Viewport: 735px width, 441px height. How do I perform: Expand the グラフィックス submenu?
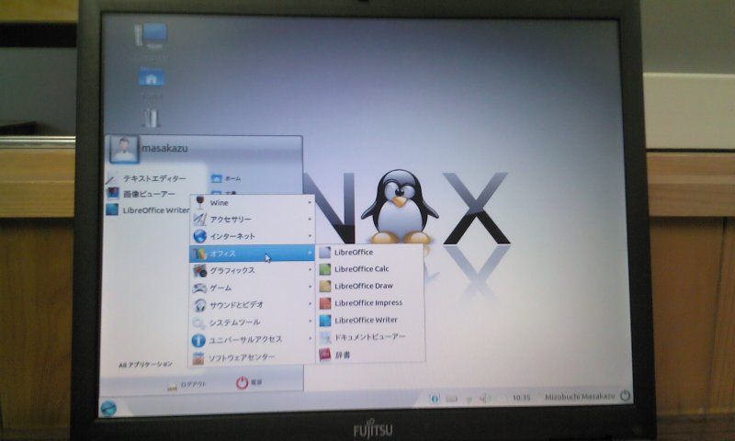coord(252,270)
